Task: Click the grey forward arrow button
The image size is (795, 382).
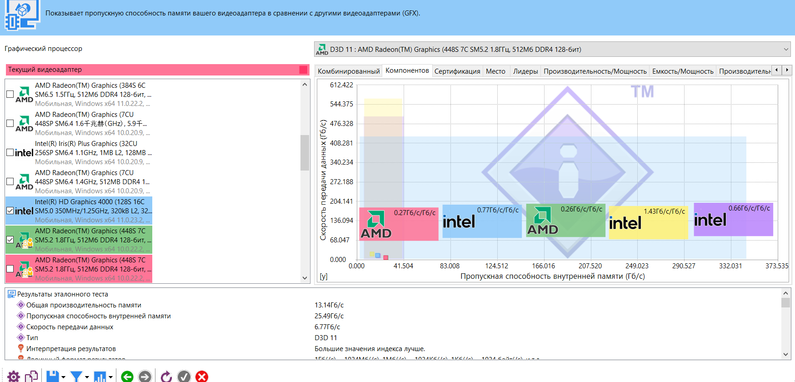Action: [145, 377]
